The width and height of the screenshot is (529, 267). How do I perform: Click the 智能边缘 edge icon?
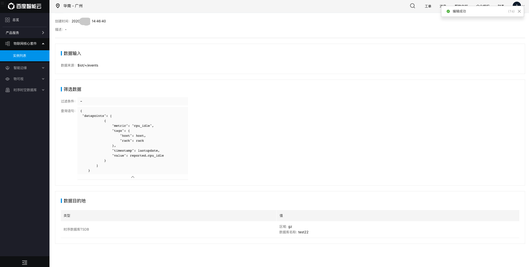pyautogui.click(x=7, y=68)
